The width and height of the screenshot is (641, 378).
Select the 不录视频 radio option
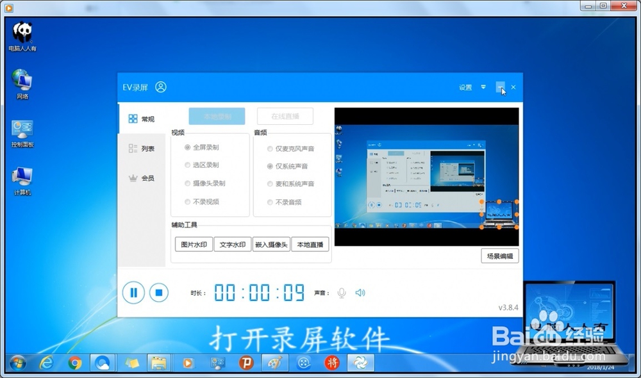tap(201, 202)
